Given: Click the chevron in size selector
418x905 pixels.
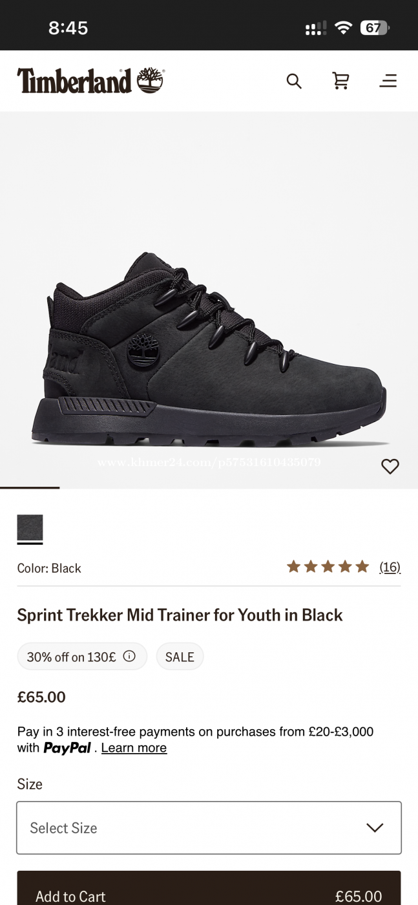Looking at the screenshot, I should (x=375, y=828).
